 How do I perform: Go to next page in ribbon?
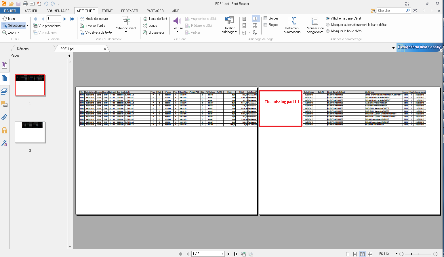[65, 19]
